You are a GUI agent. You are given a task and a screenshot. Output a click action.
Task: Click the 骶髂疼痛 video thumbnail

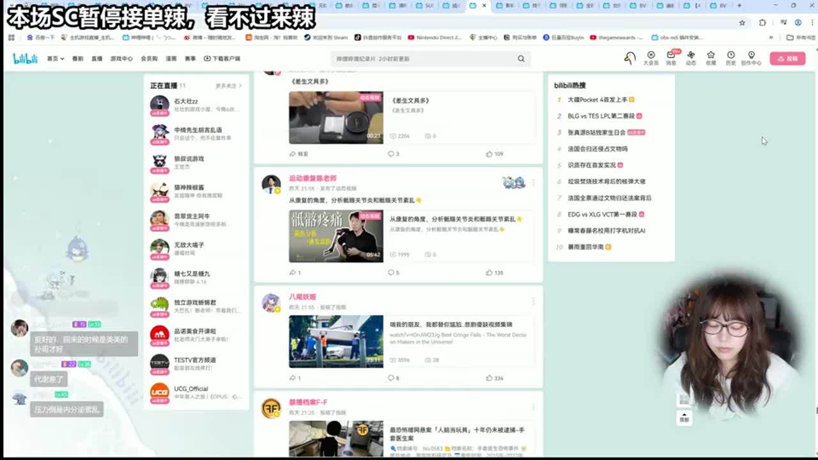pyautogui.click(x=336, y=236)
